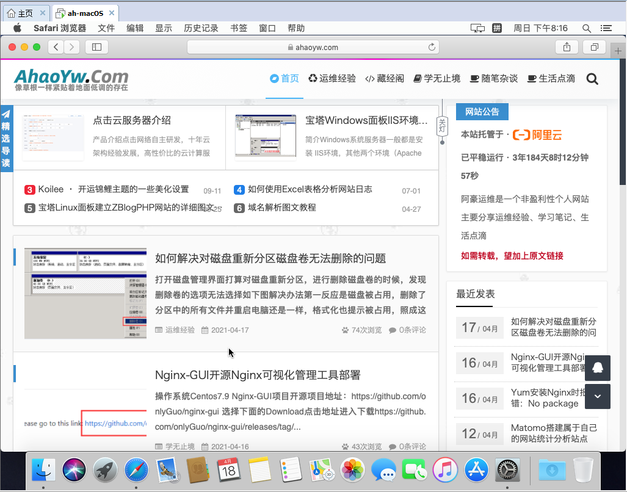Click the disk partition article thumbnail
The image size is (627, 492).
pyautogui.click(x=85, y=294)
